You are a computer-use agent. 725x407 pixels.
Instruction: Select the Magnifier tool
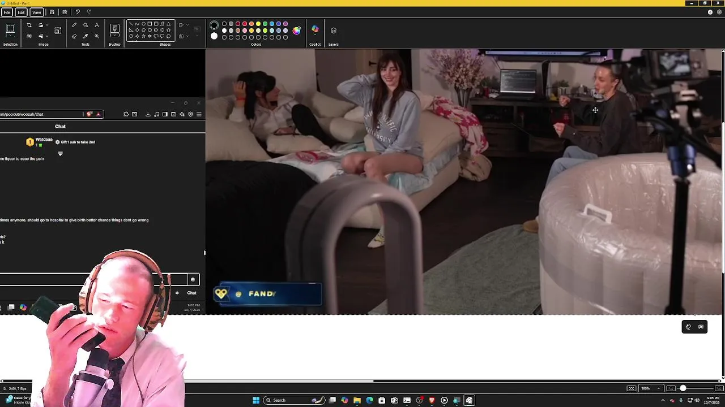tap(97, 36)
